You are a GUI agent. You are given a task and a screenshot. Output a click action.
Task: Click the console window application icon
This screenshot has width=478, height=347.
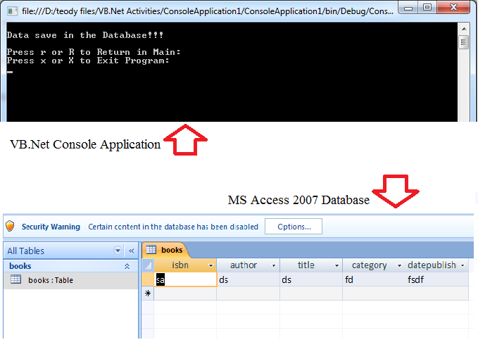pyautogui.click(x=12, y=11)
